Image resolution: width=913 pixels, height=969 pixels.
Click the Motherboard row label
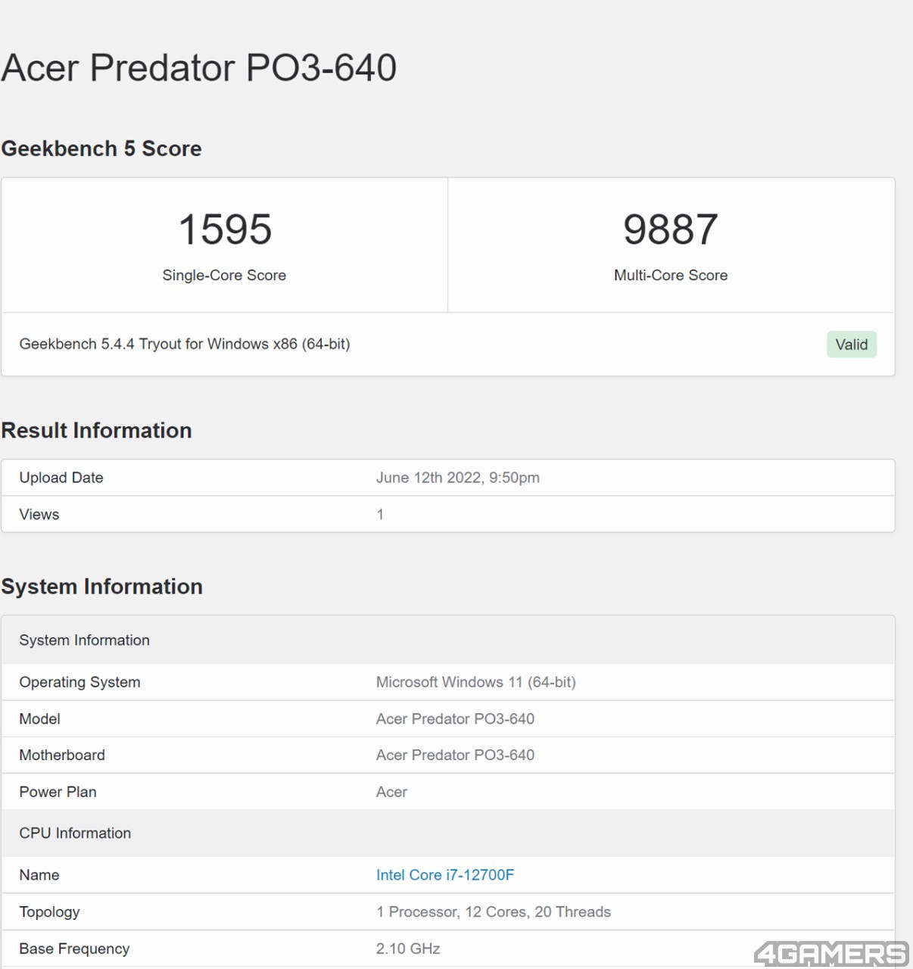click(62, 756)
